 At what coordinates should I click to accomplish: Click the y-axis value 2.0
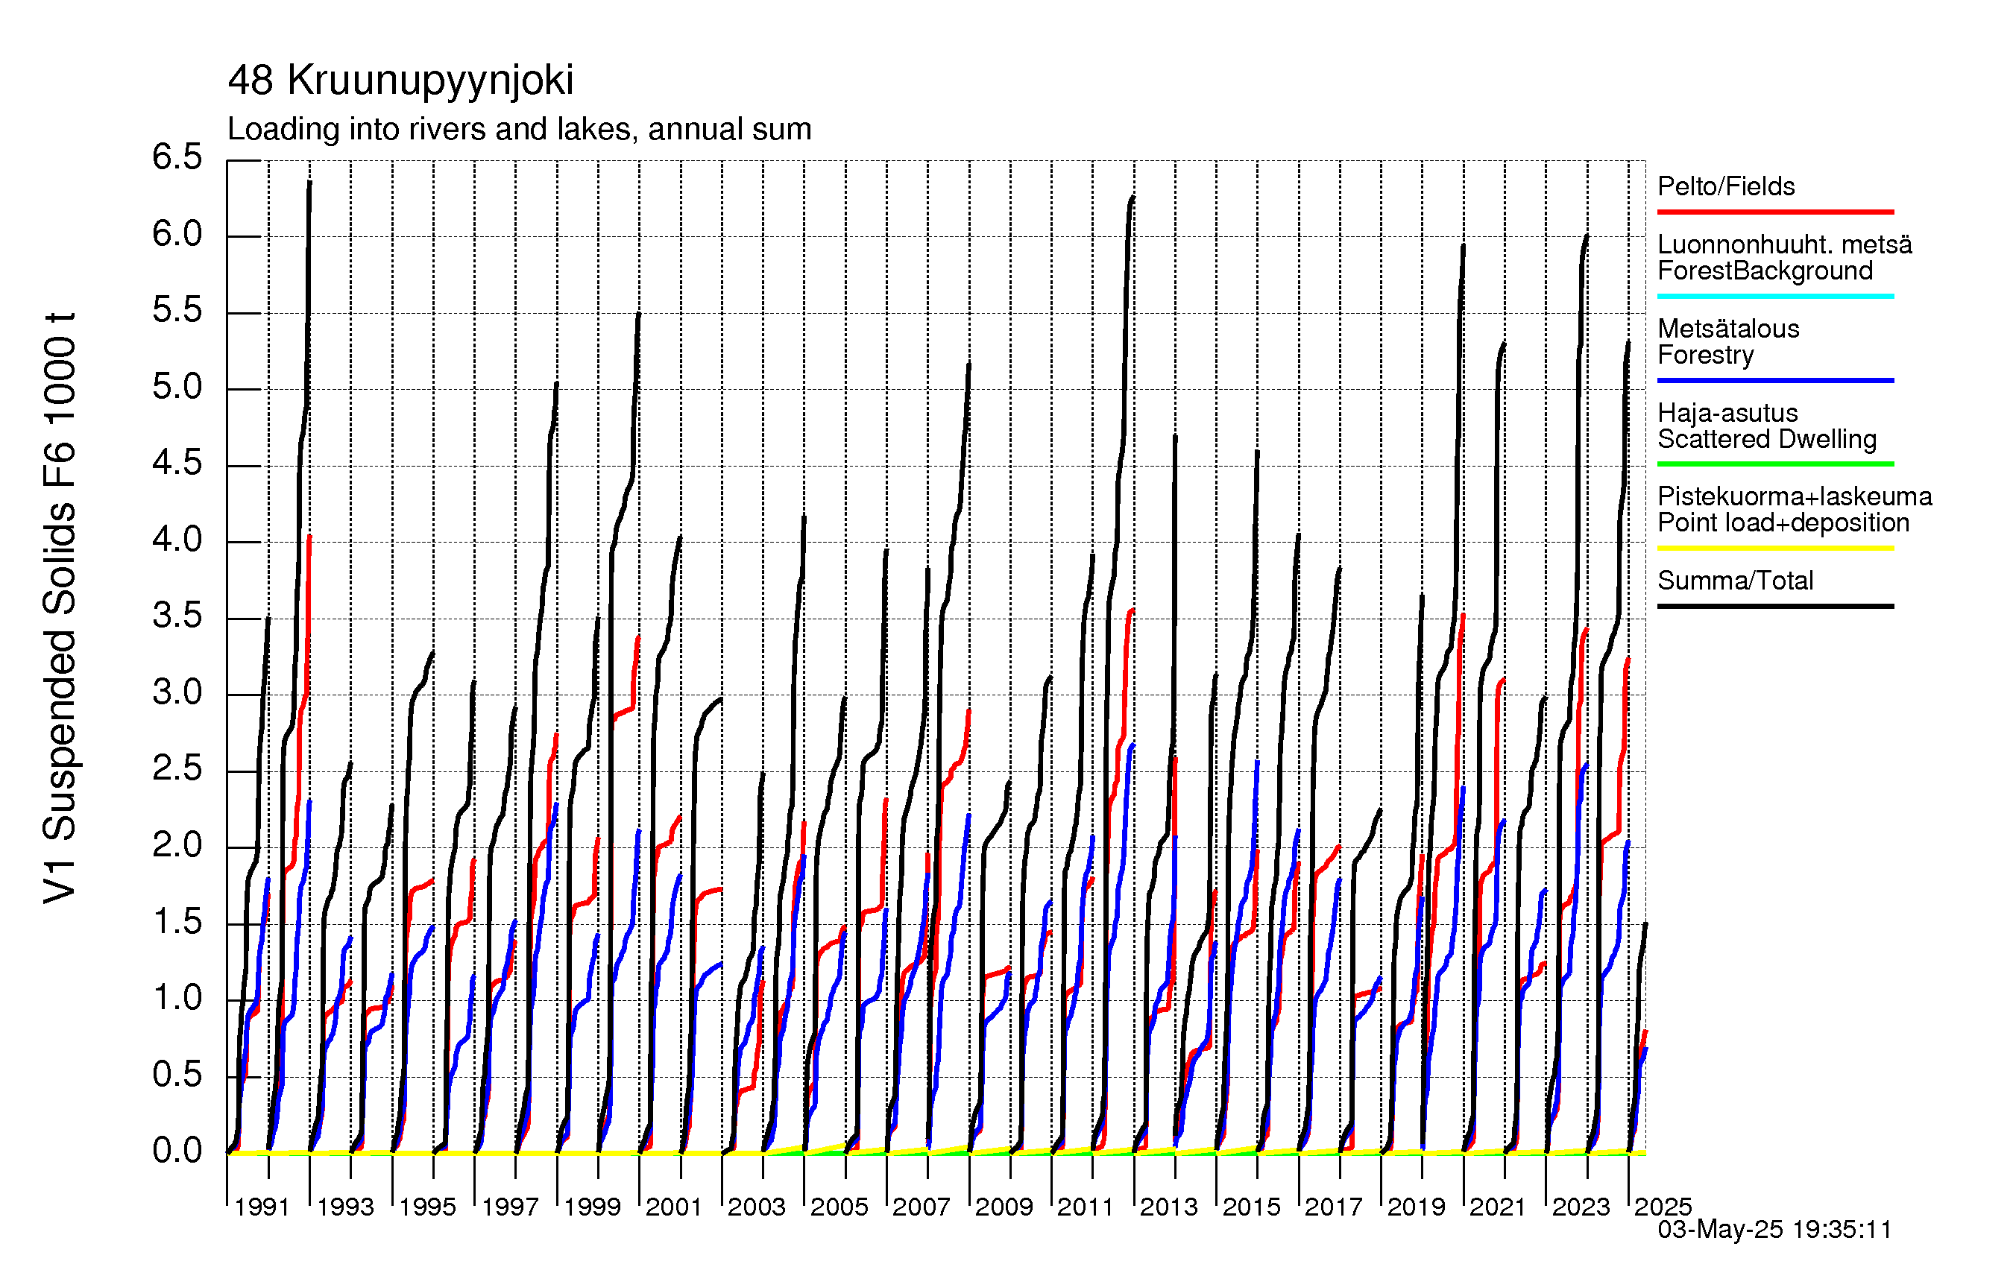pos(177,845)
